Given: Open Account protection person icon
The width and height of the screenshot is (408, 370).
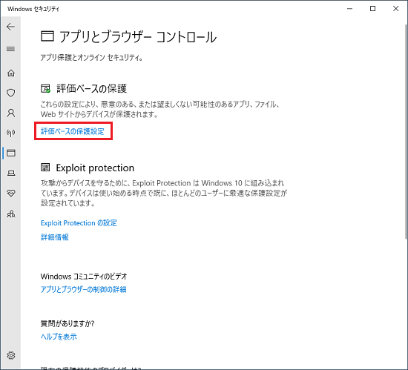Looking at the screenshot, I should [x=11, y=113].
